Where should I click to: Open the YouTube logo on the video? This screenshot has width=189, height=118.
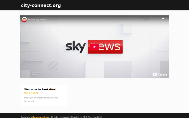point(160,75)
